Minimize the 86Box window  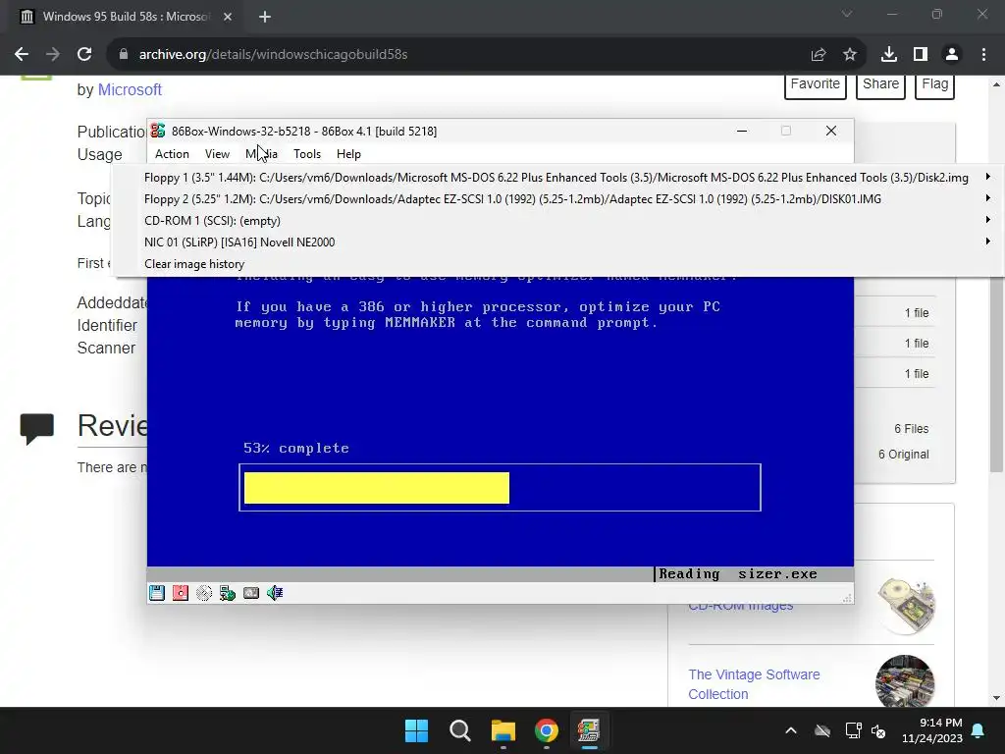point(742,131)
